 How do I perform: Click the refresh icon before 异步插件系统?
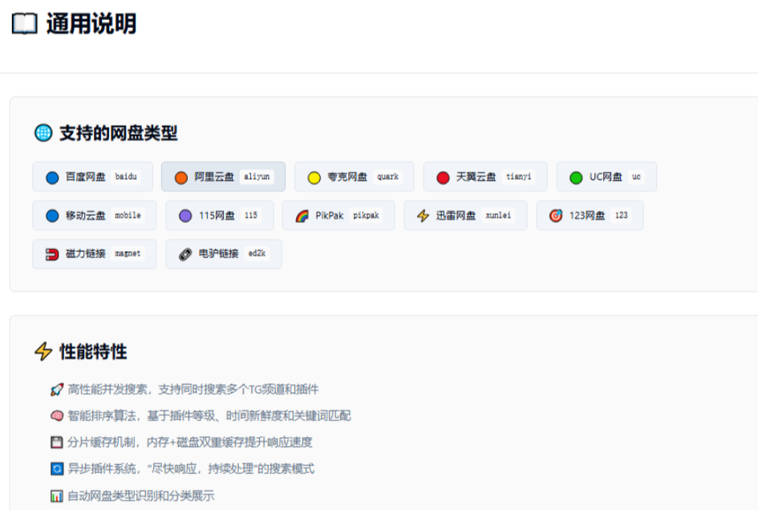(x=57, y=468)
